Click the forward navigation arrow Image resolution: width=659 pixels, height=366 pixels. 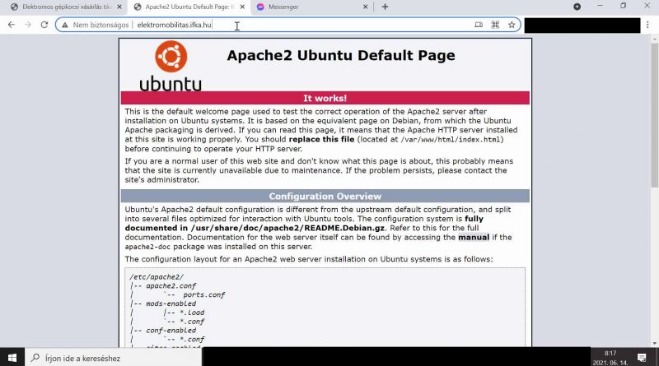[28, 25]
